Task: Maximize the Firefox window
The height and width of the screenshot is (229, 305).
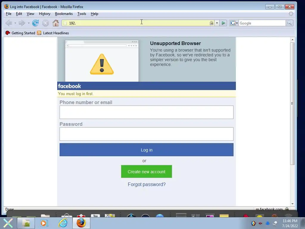Action: point(280,7)
